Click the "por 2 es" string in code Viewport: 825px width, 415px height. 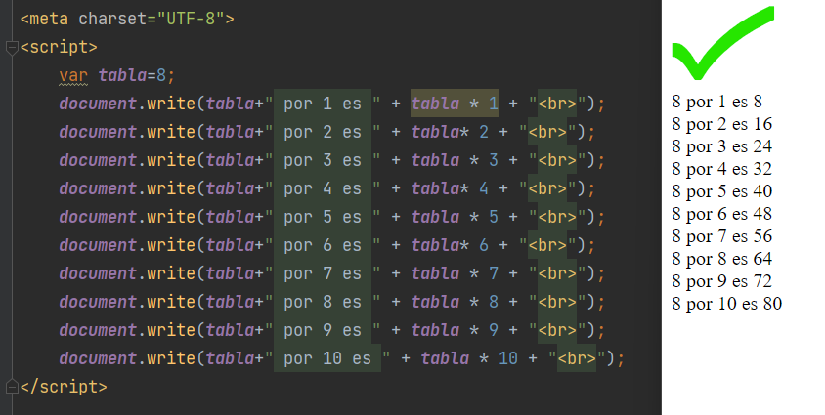(322, 131)
